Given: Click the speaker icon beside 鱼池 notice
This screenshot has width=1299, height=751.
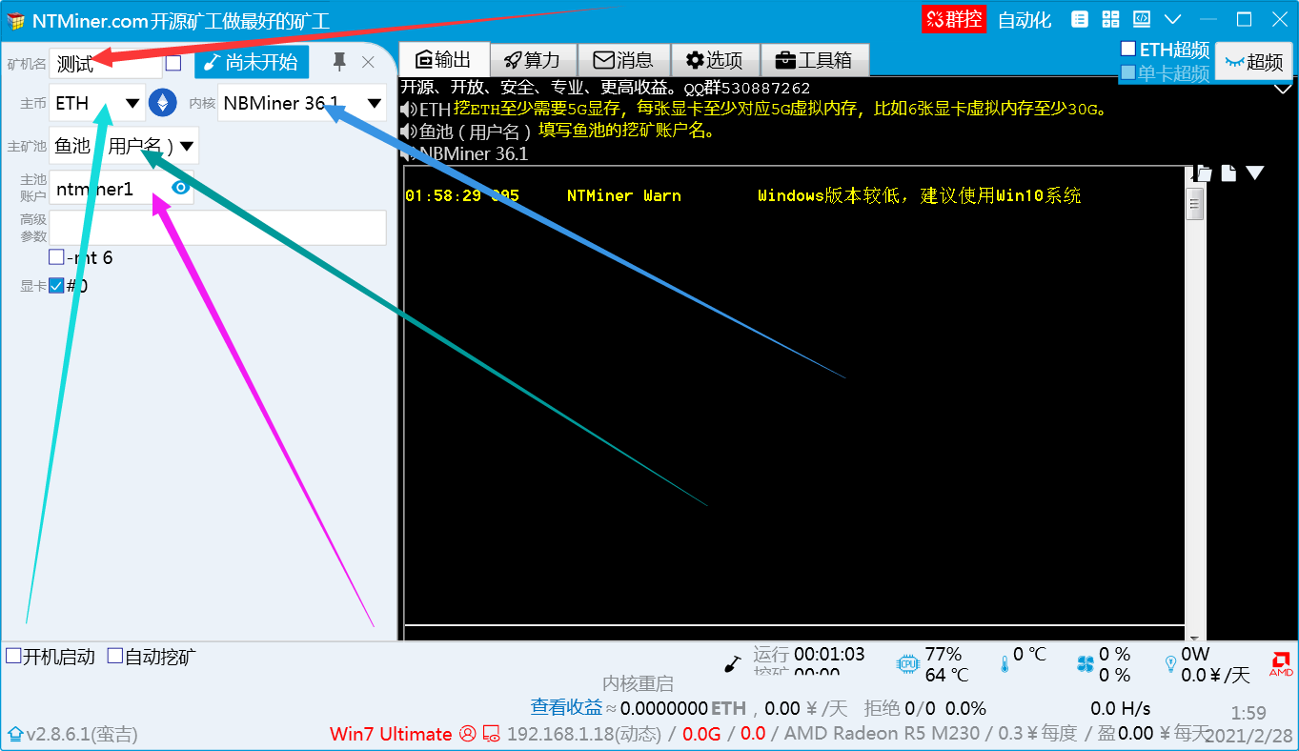Looking at the screenshot, I should click(x=409, y=131).
